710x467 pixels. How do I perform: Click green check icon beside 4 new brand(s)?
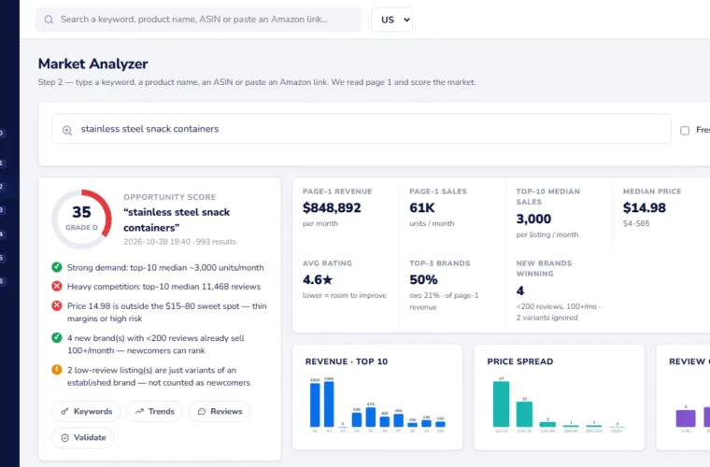[x=57, y=337]
